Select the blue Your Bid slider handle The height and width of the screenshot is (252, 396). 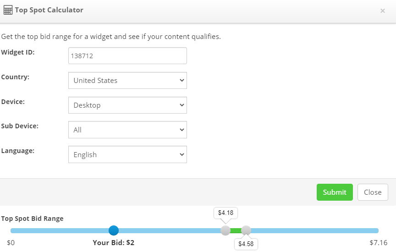coord(114,230)
